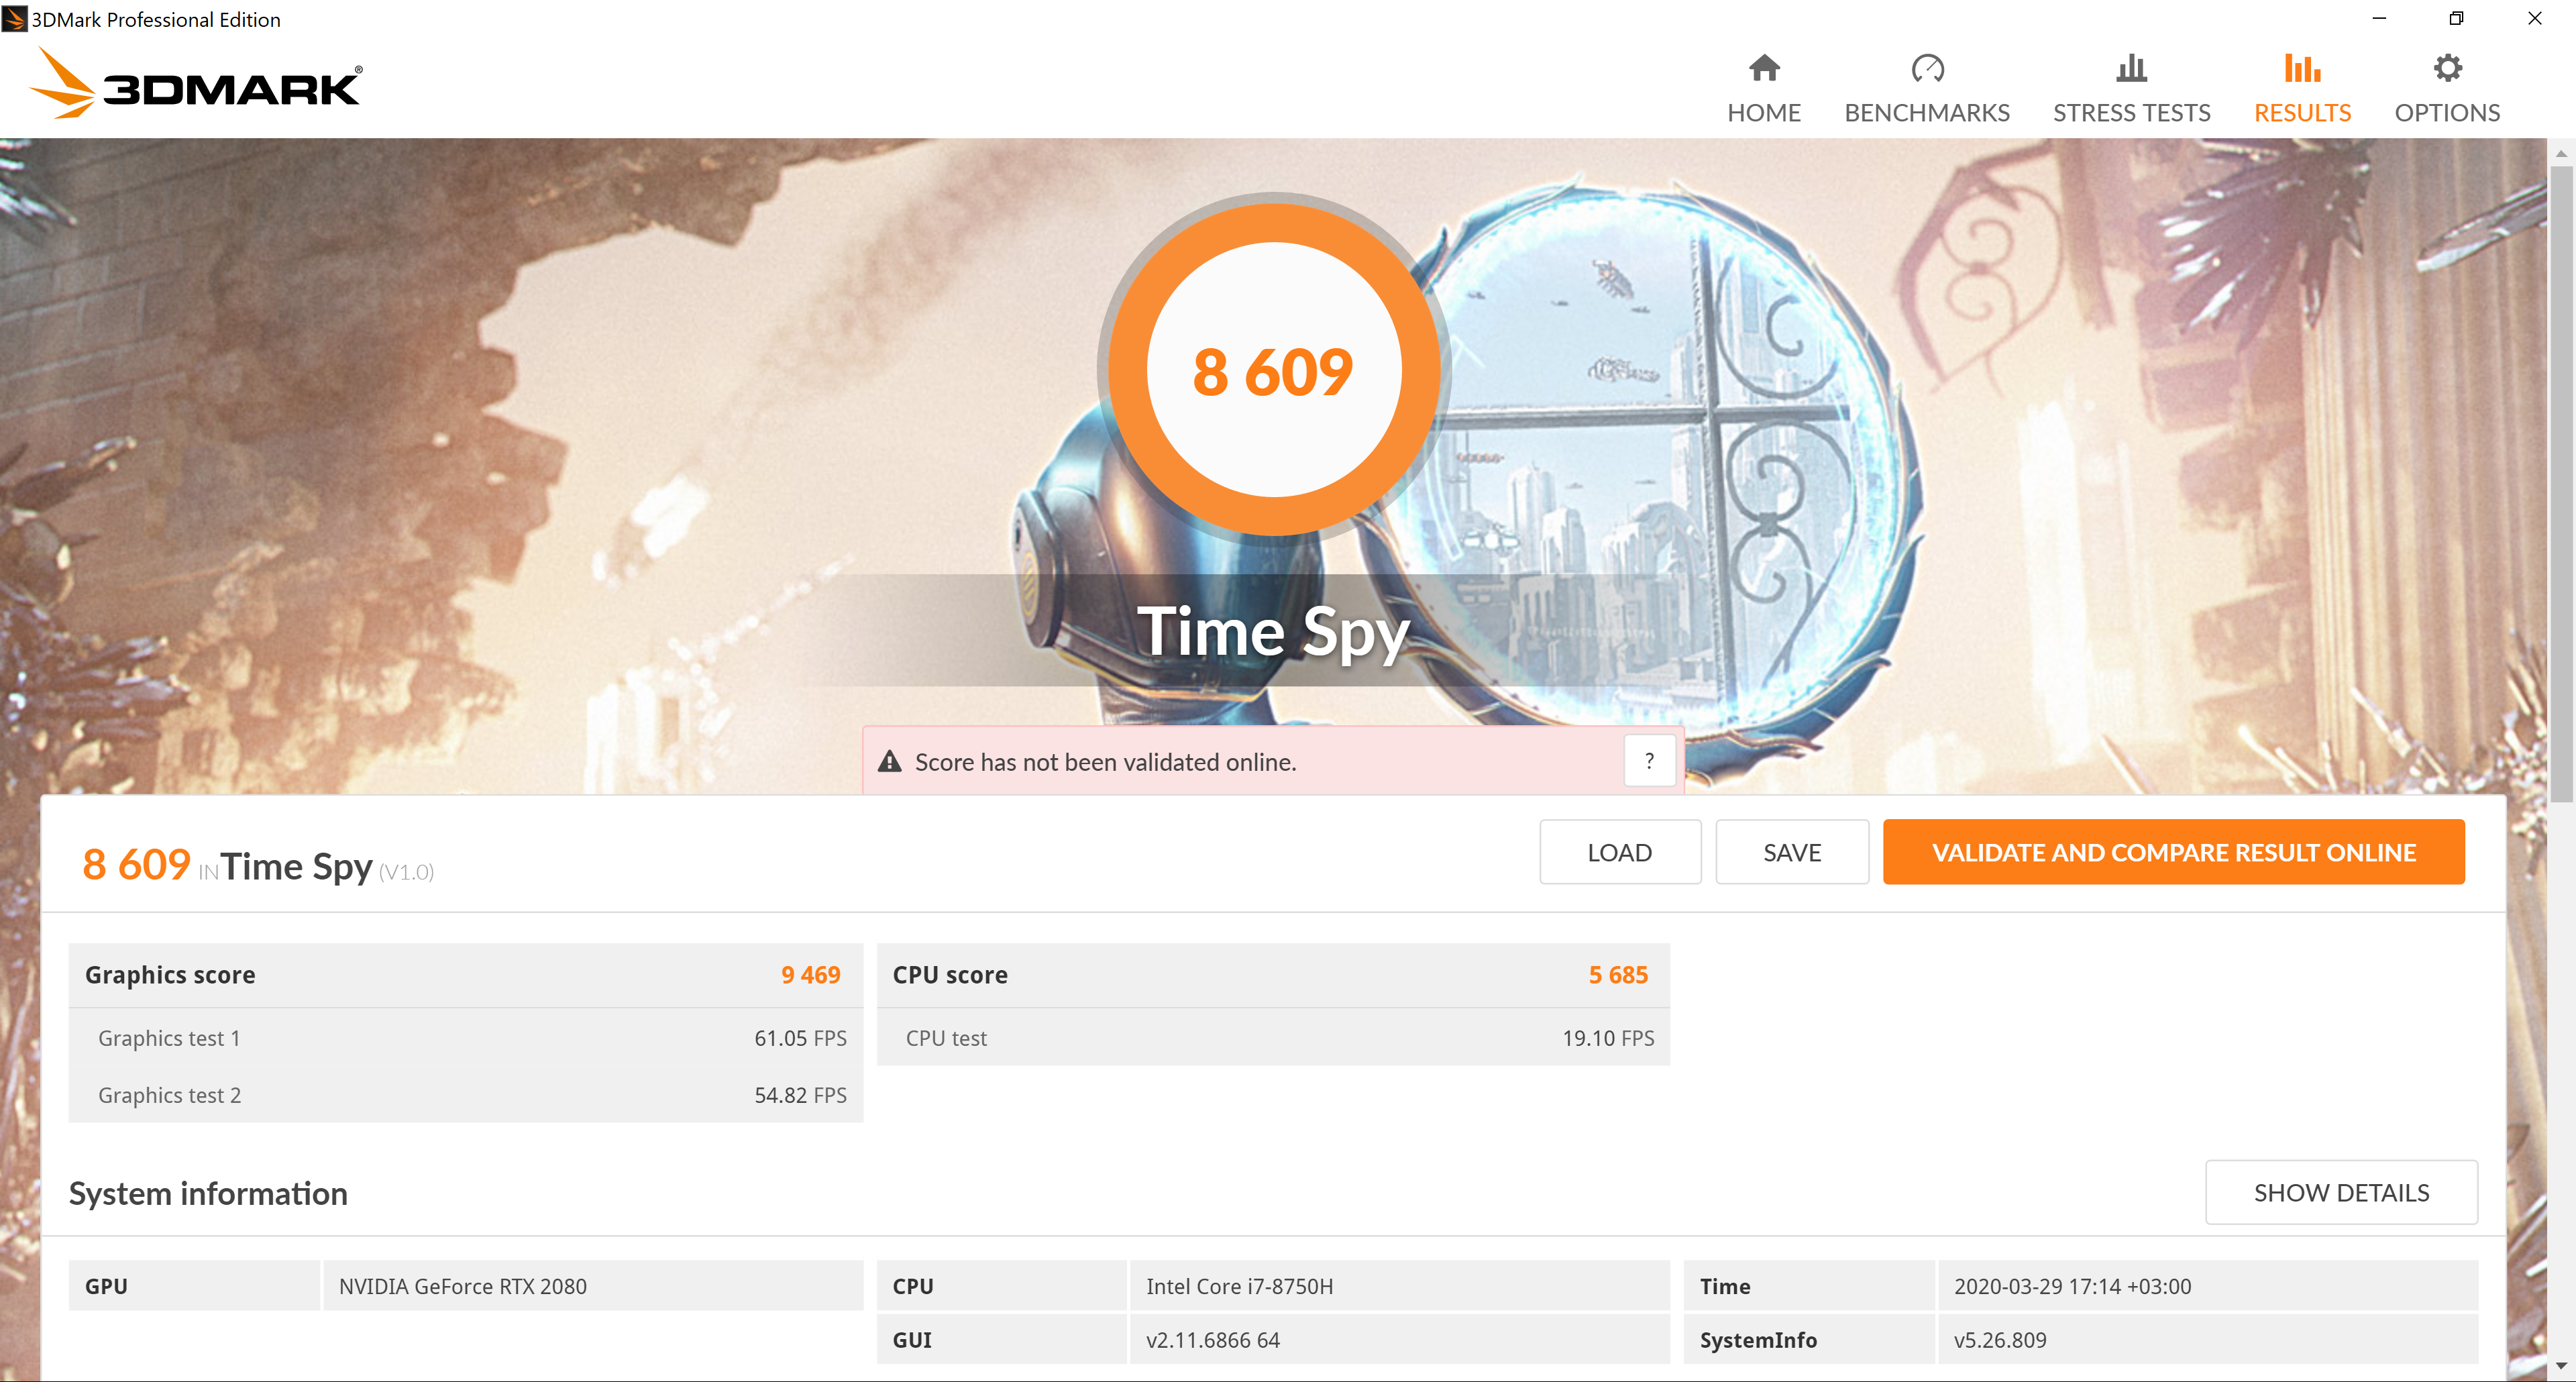Click the Results bars icon

coord(2302,68)
